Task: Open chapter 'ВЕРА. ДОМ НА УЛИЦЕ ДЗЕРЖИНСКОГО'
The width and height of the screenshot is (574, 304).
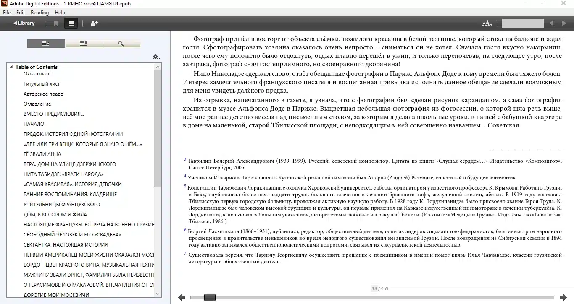Action: pyautogui.click(x=70, y=164)
